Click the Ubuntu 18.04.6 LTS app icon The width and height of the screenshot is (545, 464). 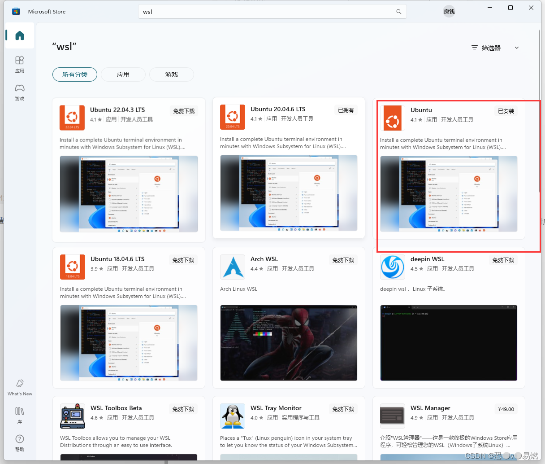pyautogui.click(x=73, y=267)
